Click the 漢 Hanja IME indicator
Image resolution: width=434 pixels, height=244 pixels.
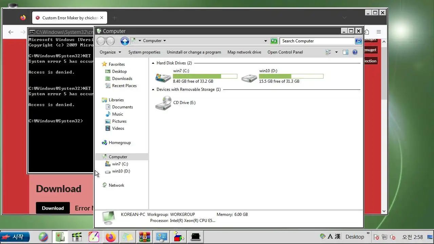(x=338, y=237)
